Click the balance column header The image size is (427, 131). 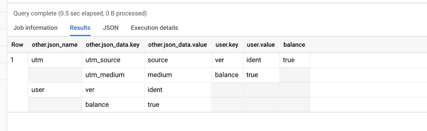(294, 45)
